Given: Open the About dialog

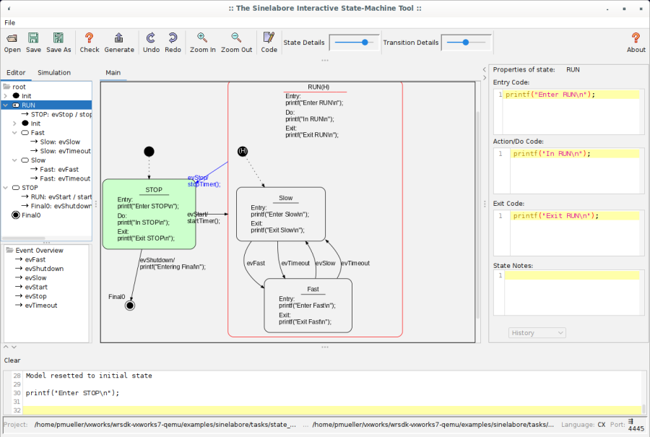Looking at the screenshot, I should pyautogui.click(x=636, y=42).
